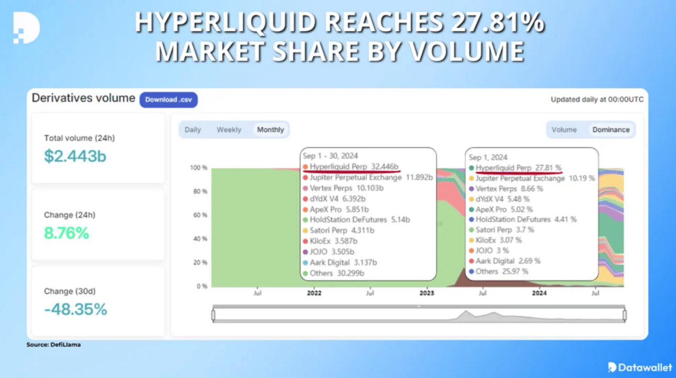Screen dimensions: 676x378
Task: Click 'Satori Perp 3.7 %' row
Action: click(x=501, y=230)
